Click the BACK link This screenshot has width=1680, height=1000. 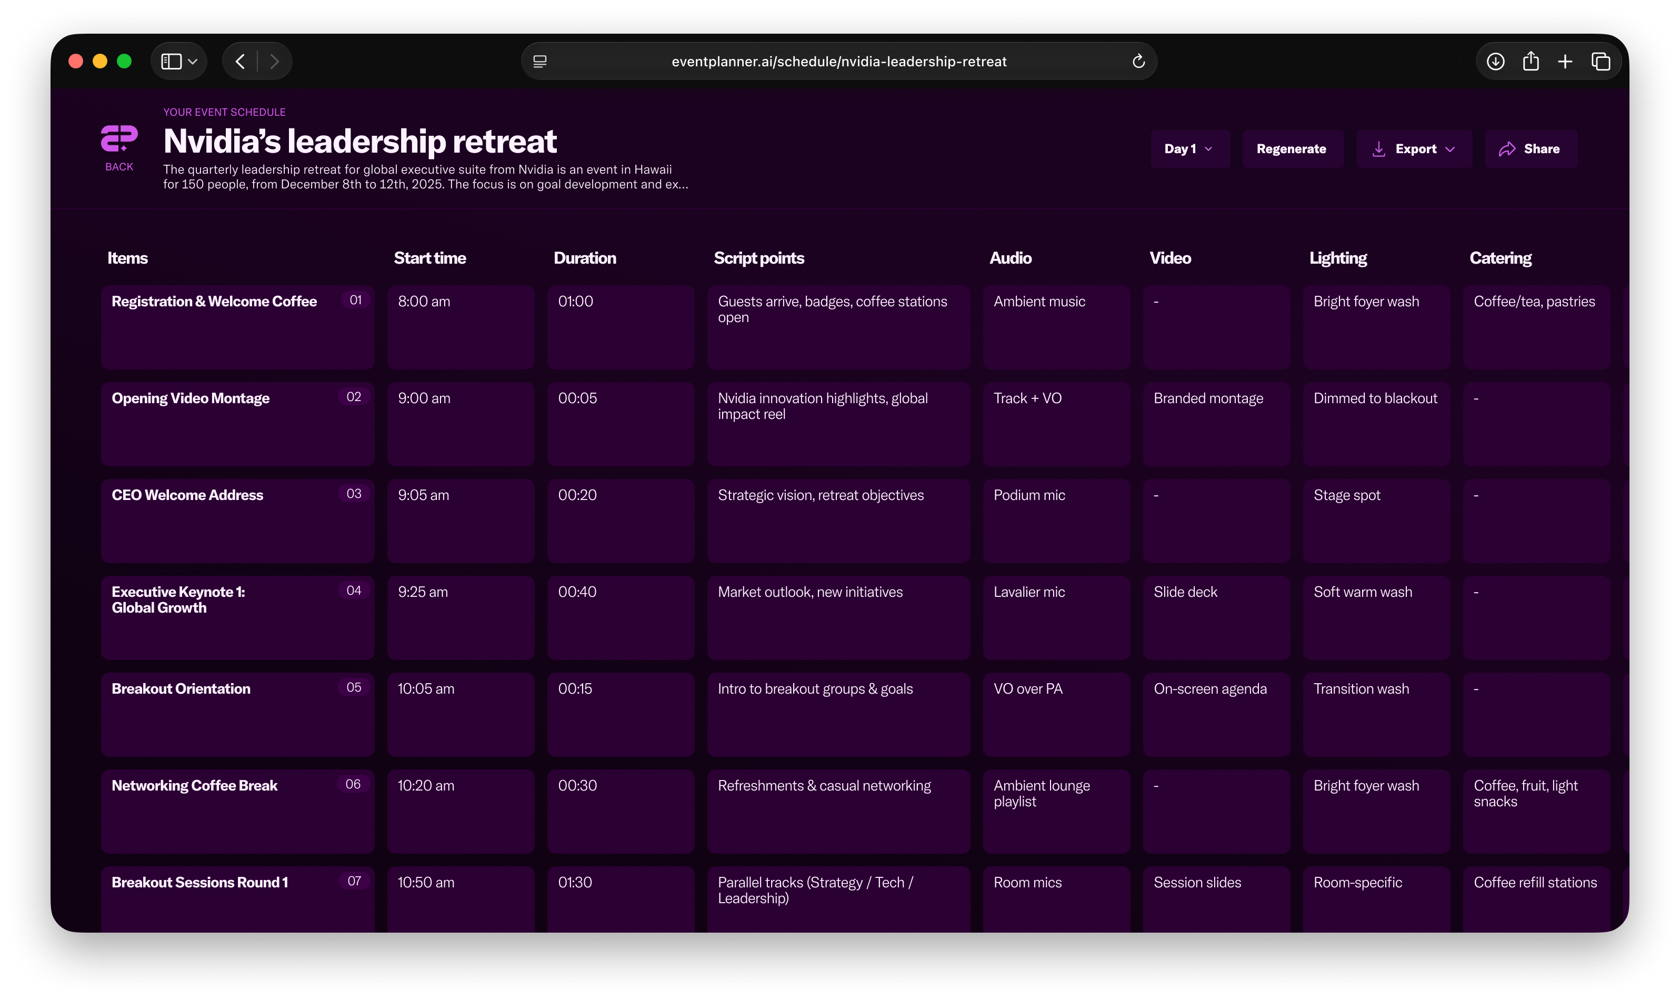point(118,166)
